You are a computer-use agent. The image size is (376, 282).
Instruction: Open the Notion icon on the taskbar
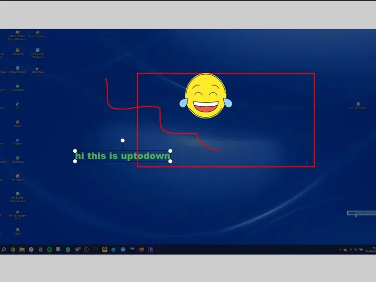tap(40, 250)
